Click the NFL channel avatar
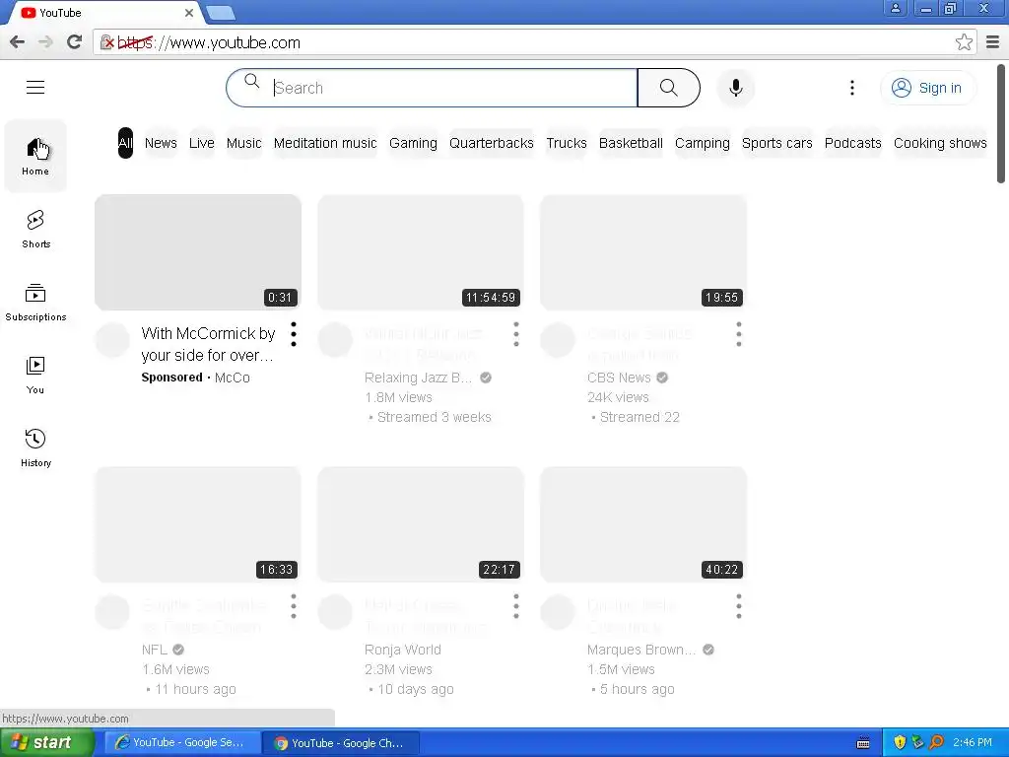This screenshot has width=1009, height=757. tap(112, 611)
